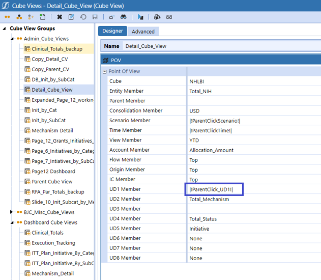Click the rename/edit pencil toolbar icon
Screen dimensions: 321x280
tap(71, 17)
